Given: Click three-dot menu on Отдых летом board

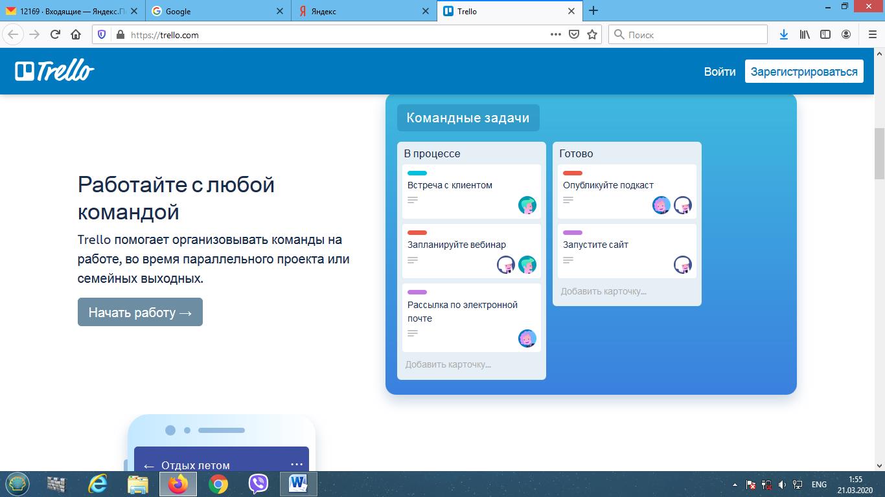Looking at the screenshot, I should click(x=297, y=464).
